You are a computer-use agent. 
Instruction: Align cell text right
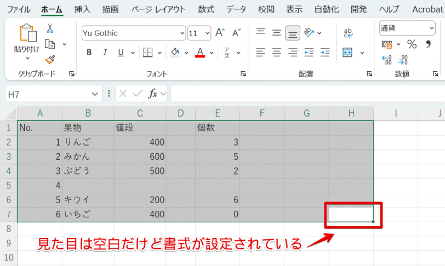(x=293, y=53)
